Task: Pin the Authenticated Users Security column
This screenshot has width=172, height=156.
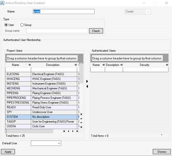Action: [167, 65]
